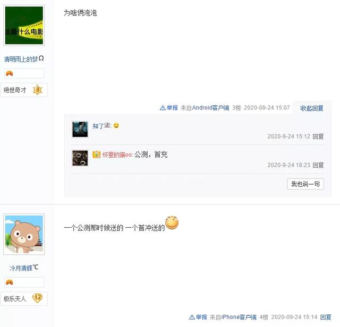Reply to the 15:12 comment
The height and width of the screenshot is (327, 340).
318,136
